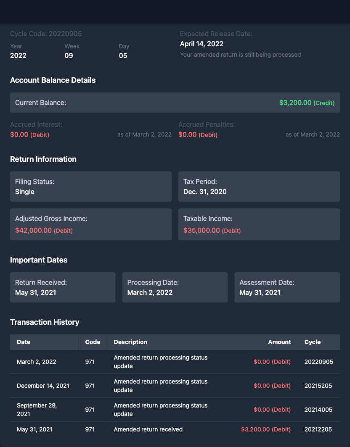This screenshot has height=447, width=350.
Task: Click the Return Received date card
Action: coord(63,287)
